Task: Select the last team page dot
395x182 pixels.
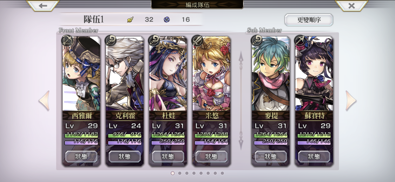Action: pos(222,173)
